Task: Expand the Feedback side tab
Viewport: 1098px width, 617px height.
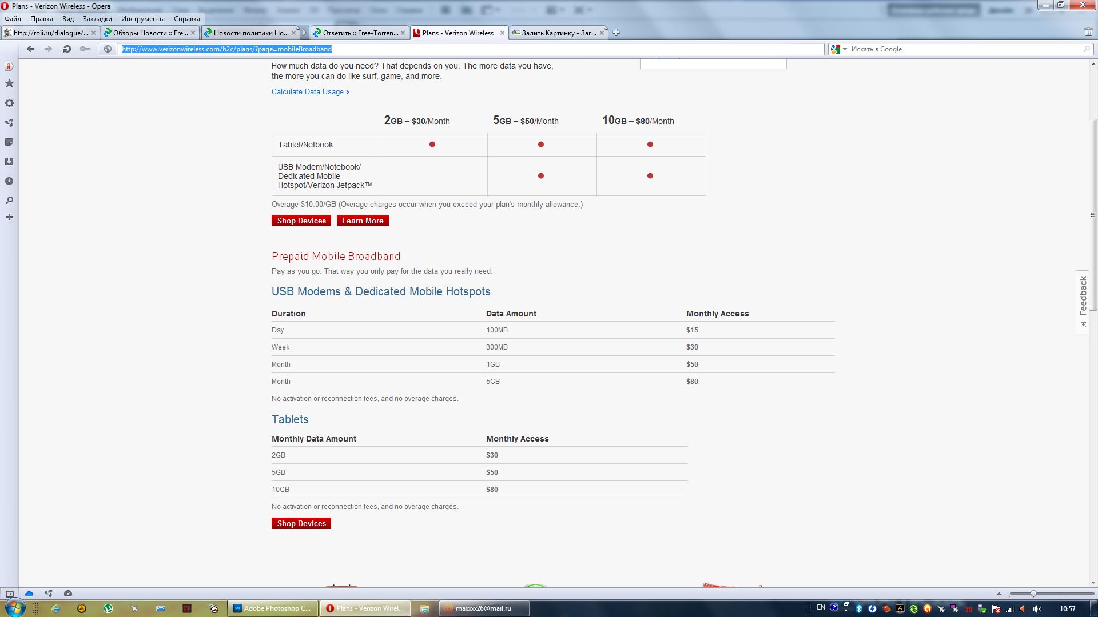Action: tap(1082, 301)
